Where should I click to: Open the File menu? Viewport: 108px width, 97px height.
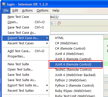(x=6, y=11)
